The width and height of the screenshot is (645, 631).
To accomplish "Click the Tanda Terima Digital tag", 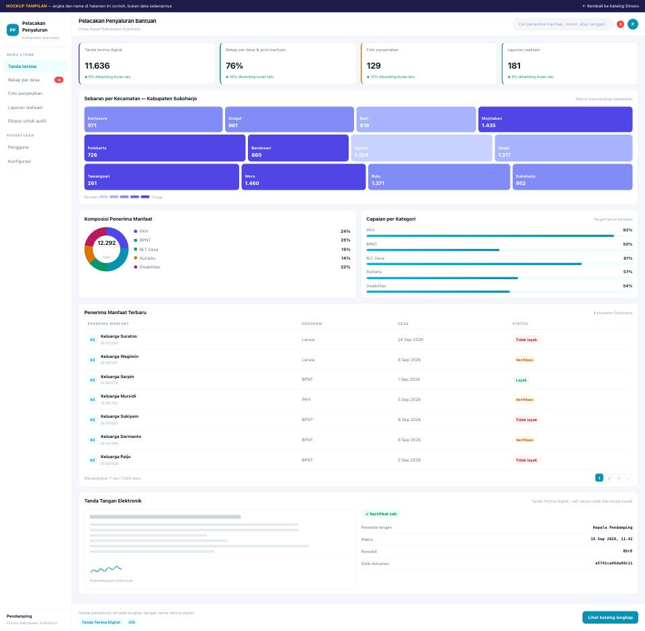I will pyautogui.click(x=101, y=622).
